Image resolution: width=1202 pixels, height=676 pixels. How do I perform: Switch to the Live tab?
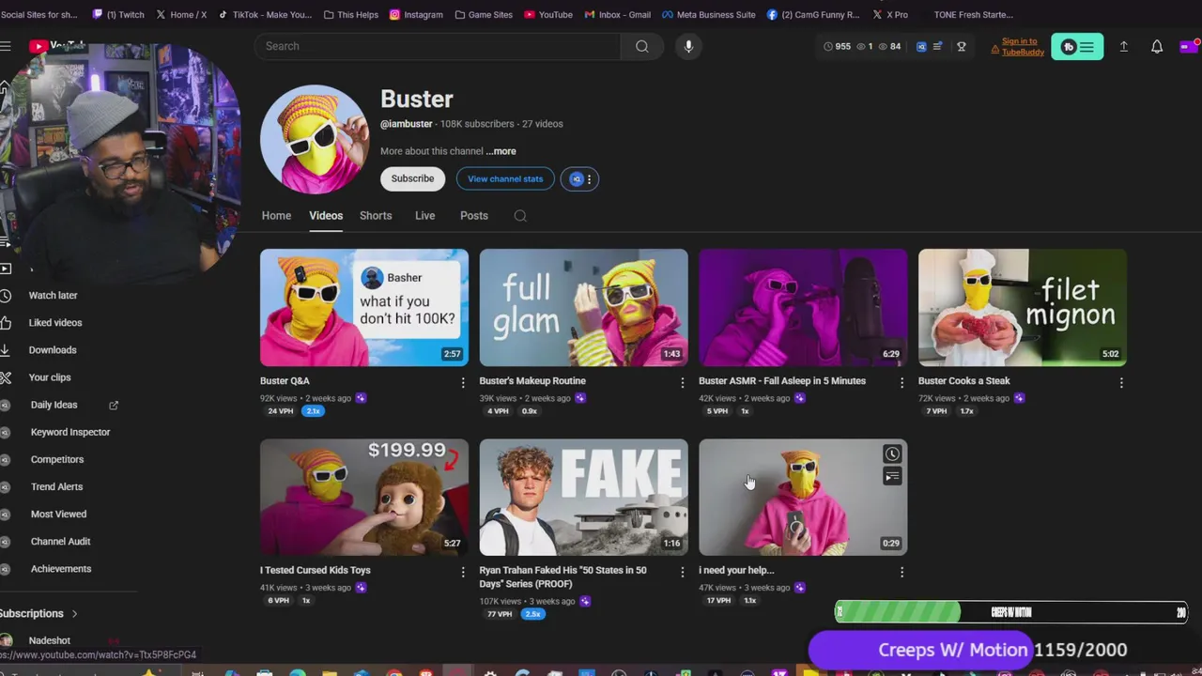(424, 216)
